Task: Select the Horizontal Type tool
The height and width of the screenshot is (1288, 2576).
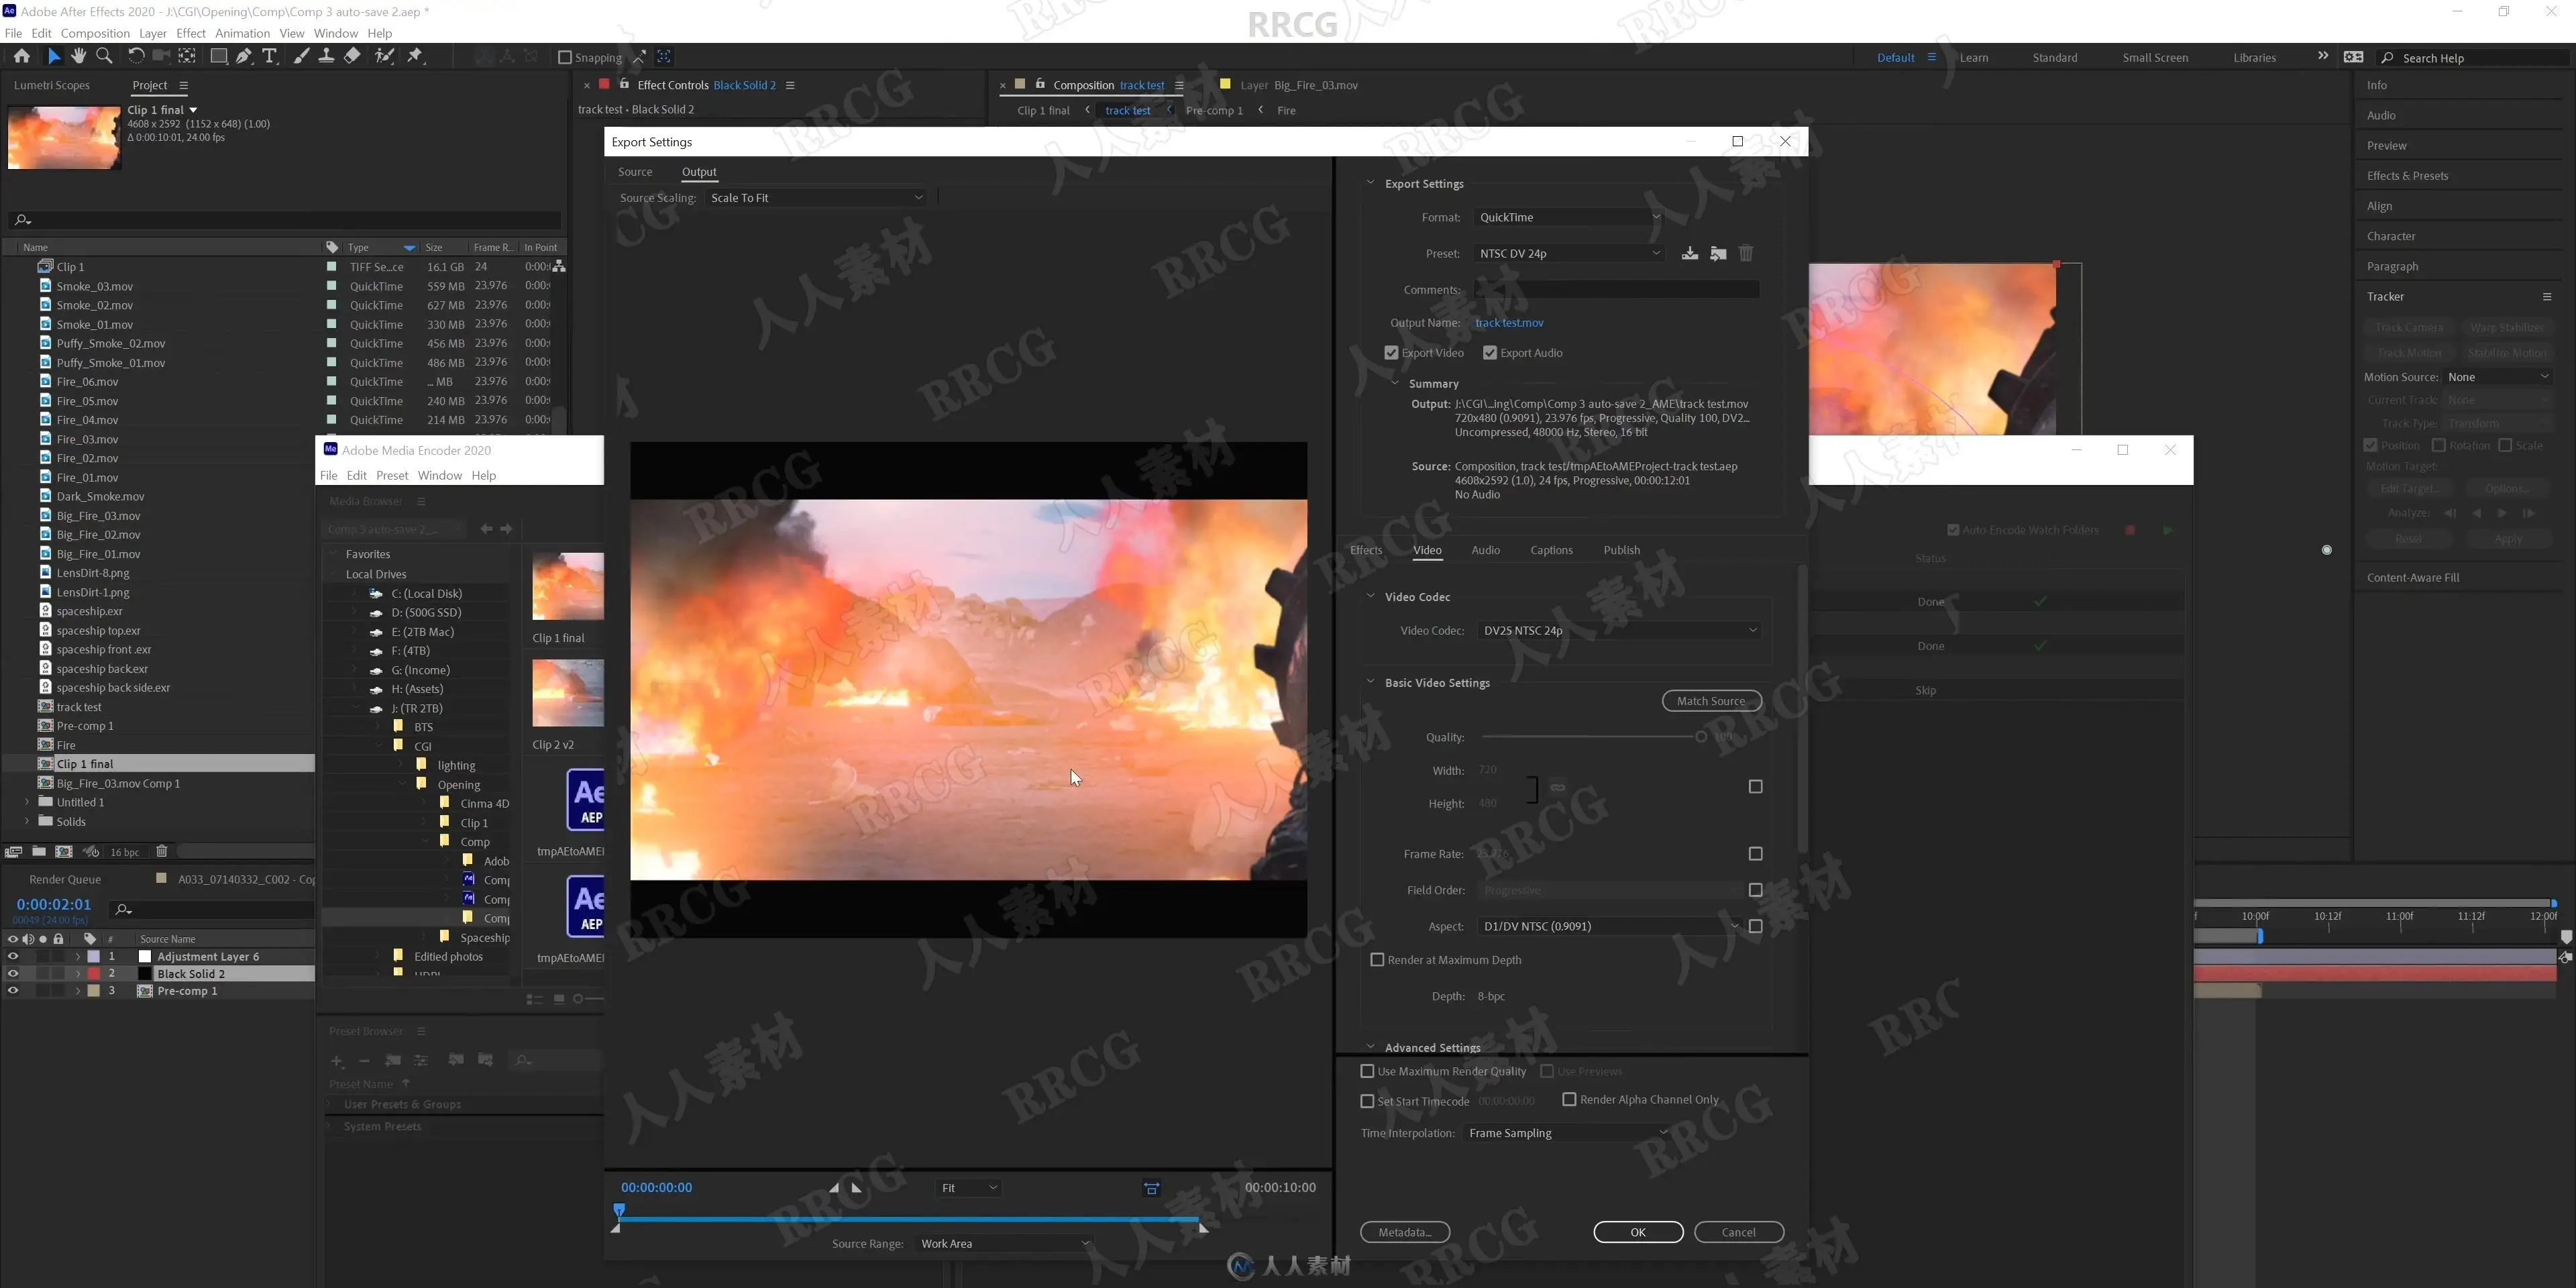Action: click(269, 57)
